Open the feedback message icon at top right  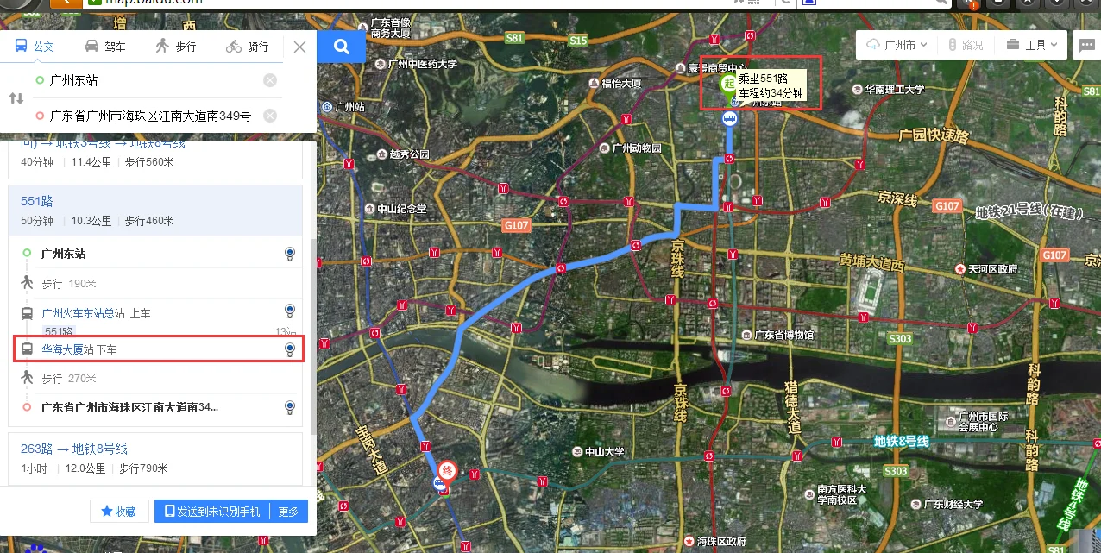pyautogui.click(x=1086, y=45)
